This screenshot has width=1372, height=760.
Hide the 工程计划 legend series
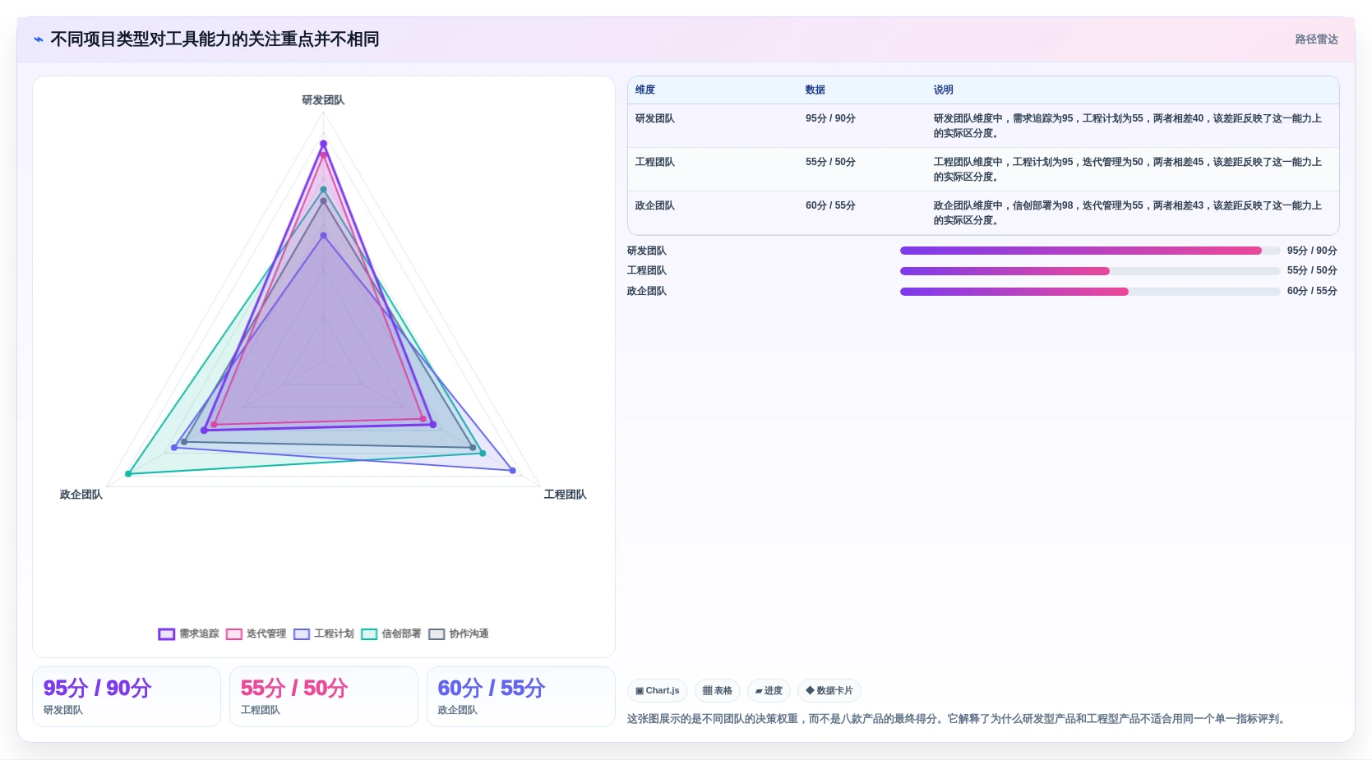[x=324, y=633]
